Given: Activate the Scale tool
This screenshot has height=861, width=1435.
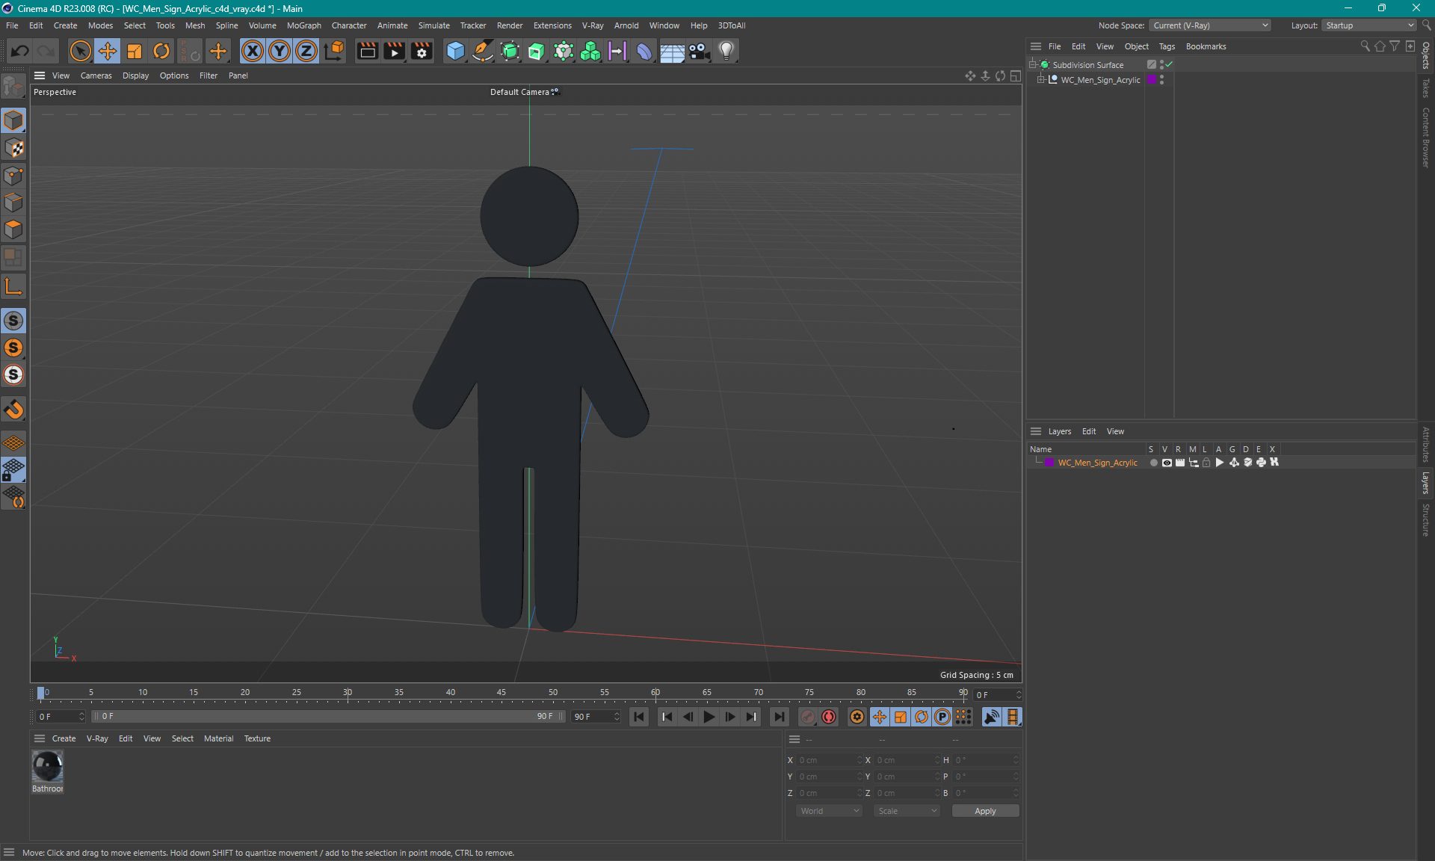Looking at the screenshot, I should click(x=135, y=51).
